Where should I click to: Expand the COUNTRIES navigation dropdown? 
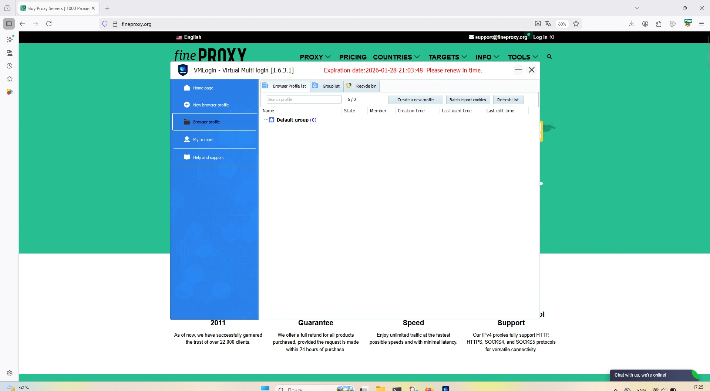pyautogui.click(x=396, y=57)
